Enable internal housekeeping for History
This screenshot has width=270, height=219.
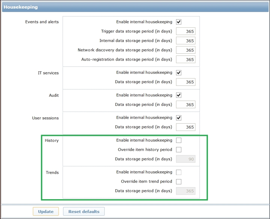pos(179,140)
